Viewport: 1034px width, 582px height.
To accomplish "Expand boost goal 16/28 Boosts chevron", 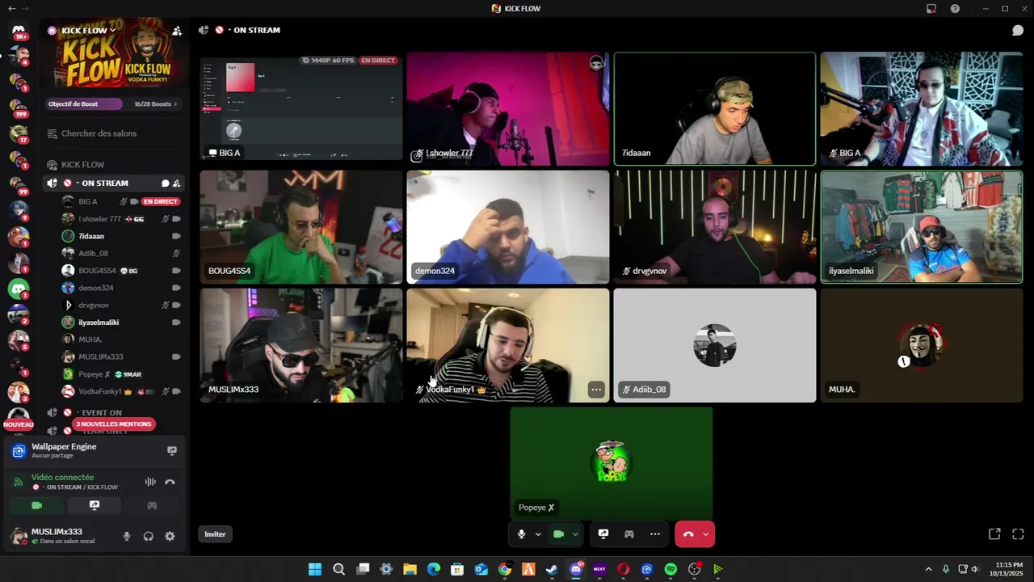I will point(175,104).
